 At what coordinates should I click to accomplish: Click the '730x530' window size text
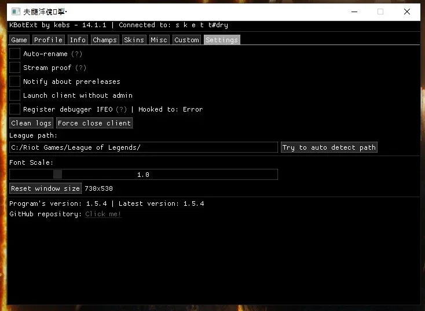(x=98, y=188)
